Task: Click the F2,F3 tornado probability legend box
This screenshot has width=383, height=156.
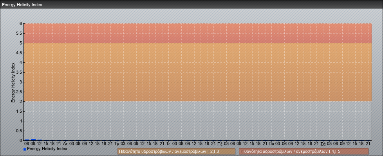Action: (x=176, y=151)
